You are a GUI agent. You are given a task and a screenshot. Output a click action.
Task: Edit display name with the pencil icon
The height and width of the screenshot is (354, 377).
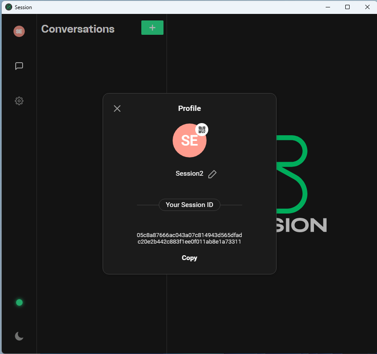(x=212, y=174)
